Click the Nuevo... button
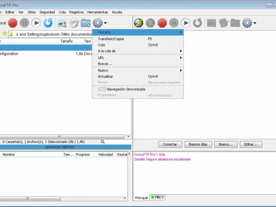Viewport: 276px width, 207px height. (x=226, y=144)
